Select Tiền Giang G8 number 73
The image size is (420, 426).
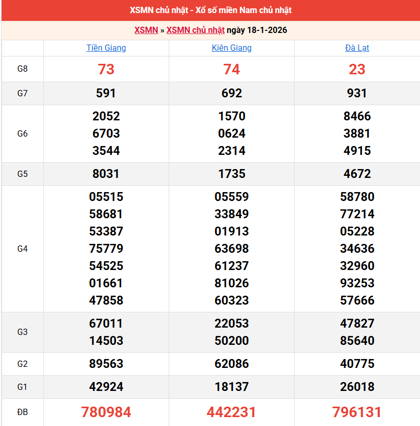pos(106,69)
